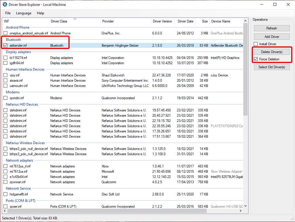Check dshidmini.inf version 22.35.55.246 checkbox
Image resolution: width=295 pixels, height=222 pixels.
6,126
